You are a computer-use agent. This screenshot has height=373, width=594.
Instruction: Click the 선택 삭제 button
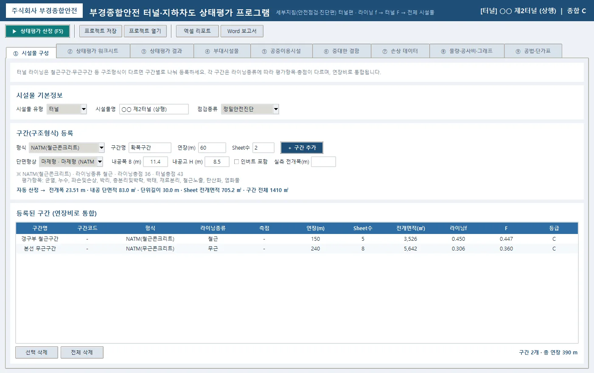[36, 352]
